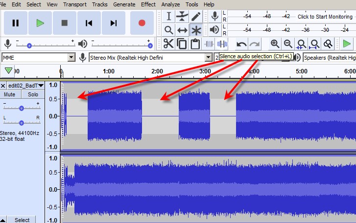Select the Draw pencil tool

point(196,16)
